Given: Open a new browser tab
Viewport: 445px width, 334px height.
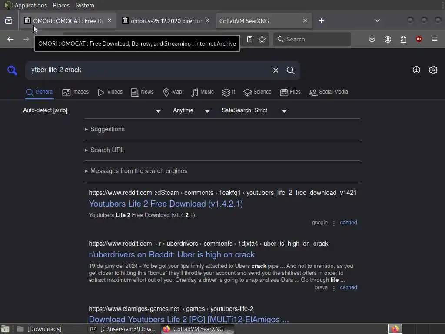Looking at the screenshot, I should [x=321, y=21].
